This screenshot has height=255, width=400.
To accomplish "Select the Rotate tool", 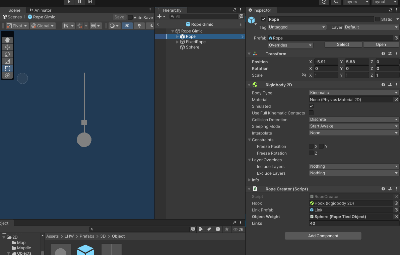I will tap(7, 54).
